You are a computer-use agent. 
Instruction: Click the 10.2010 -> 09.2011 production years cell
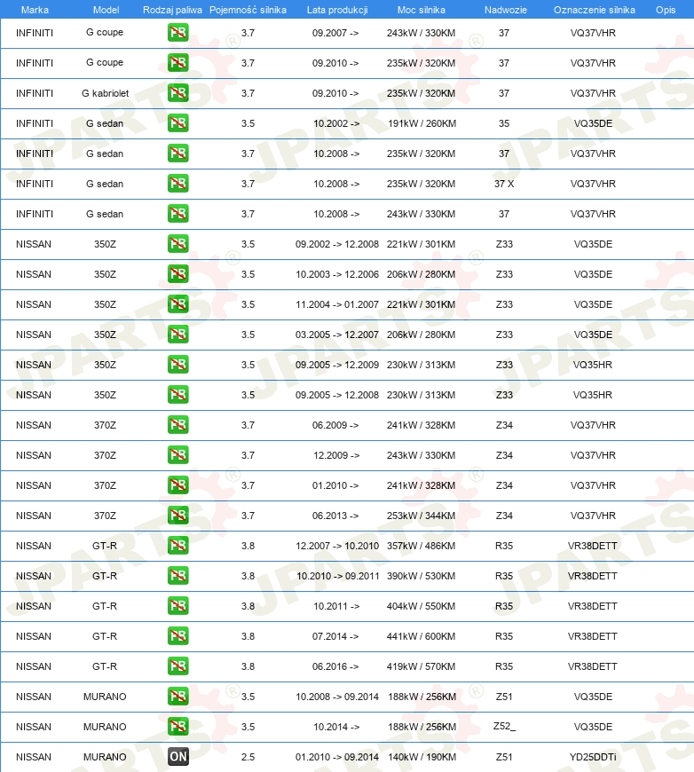pos(337,576)
